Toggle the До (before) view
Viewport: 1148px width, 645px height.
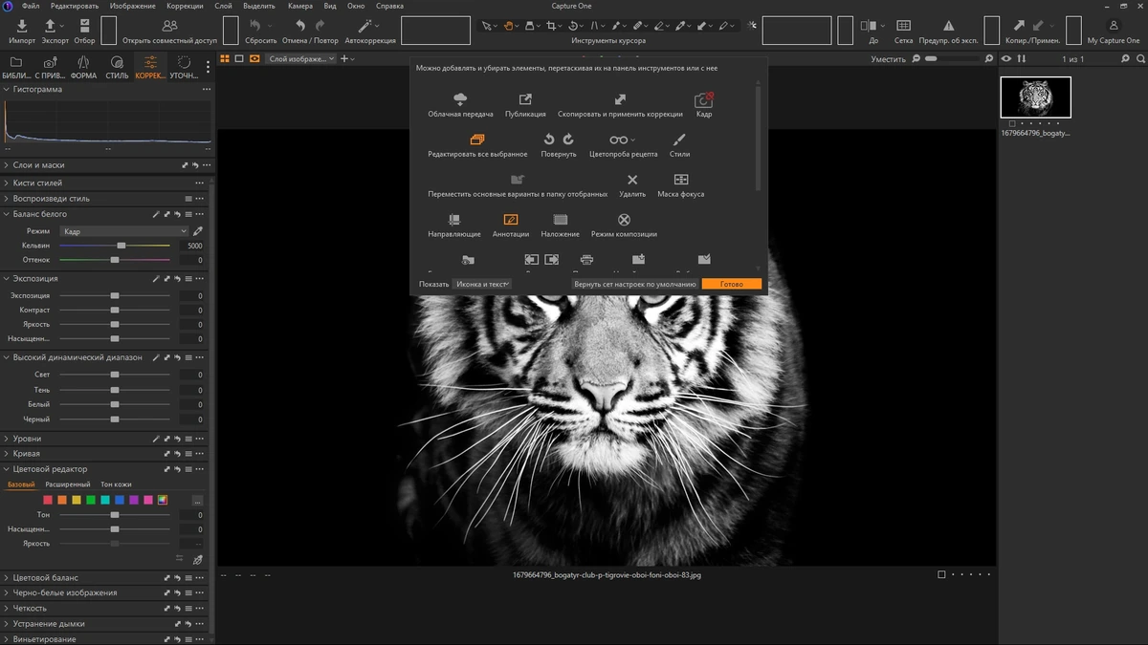[x=869, y=26]
